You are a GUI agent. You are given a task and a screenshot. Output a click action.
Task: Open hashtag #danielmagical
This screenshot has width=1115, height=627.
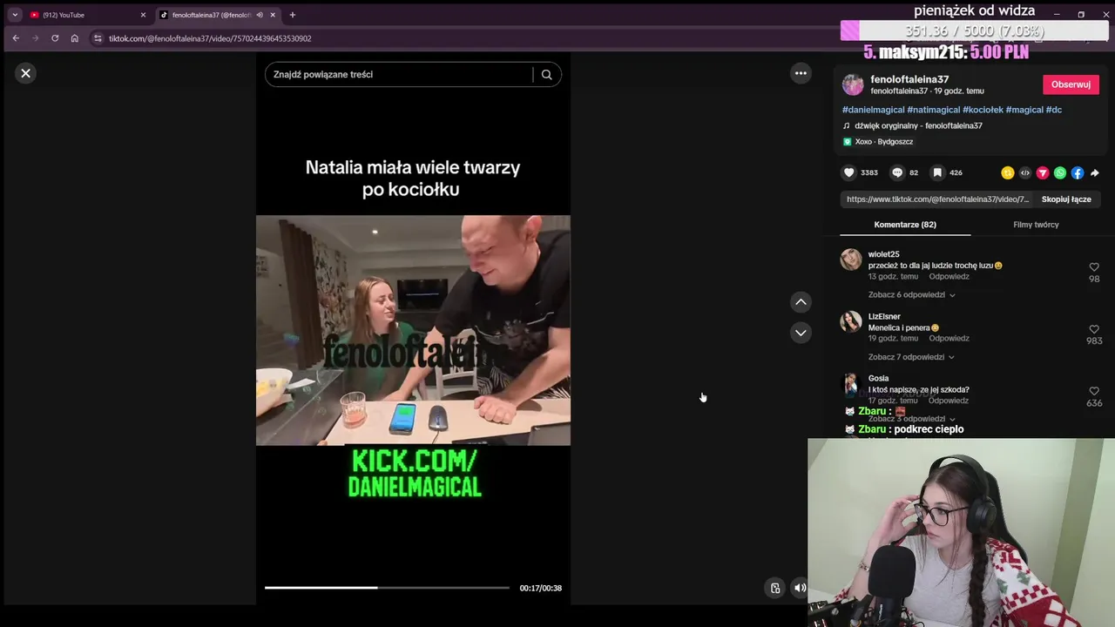click(873, 110)
